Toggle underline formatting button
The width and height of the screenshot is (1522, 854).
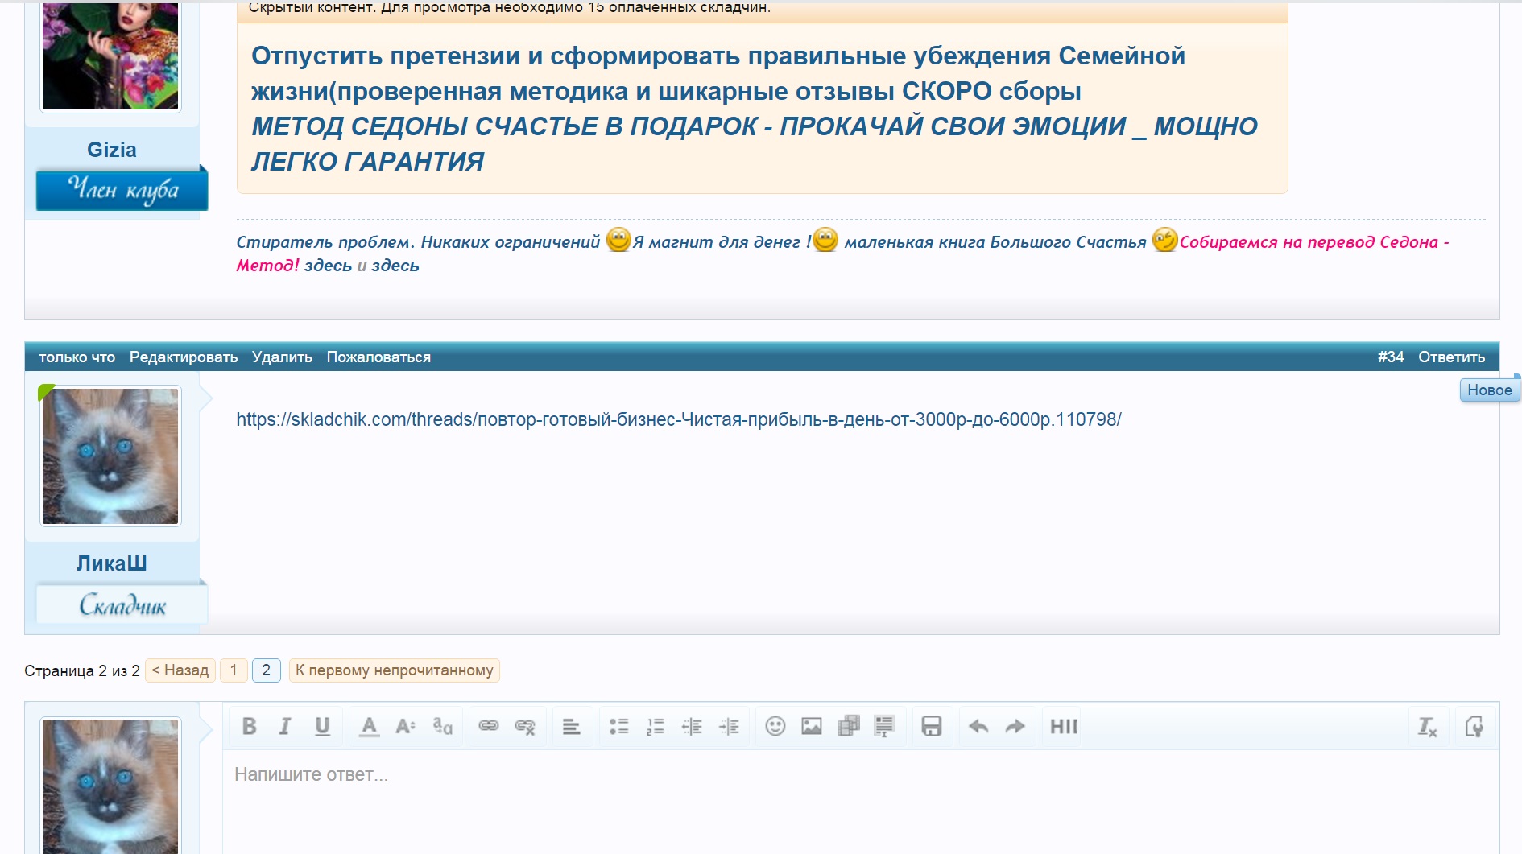pos(322,727)
